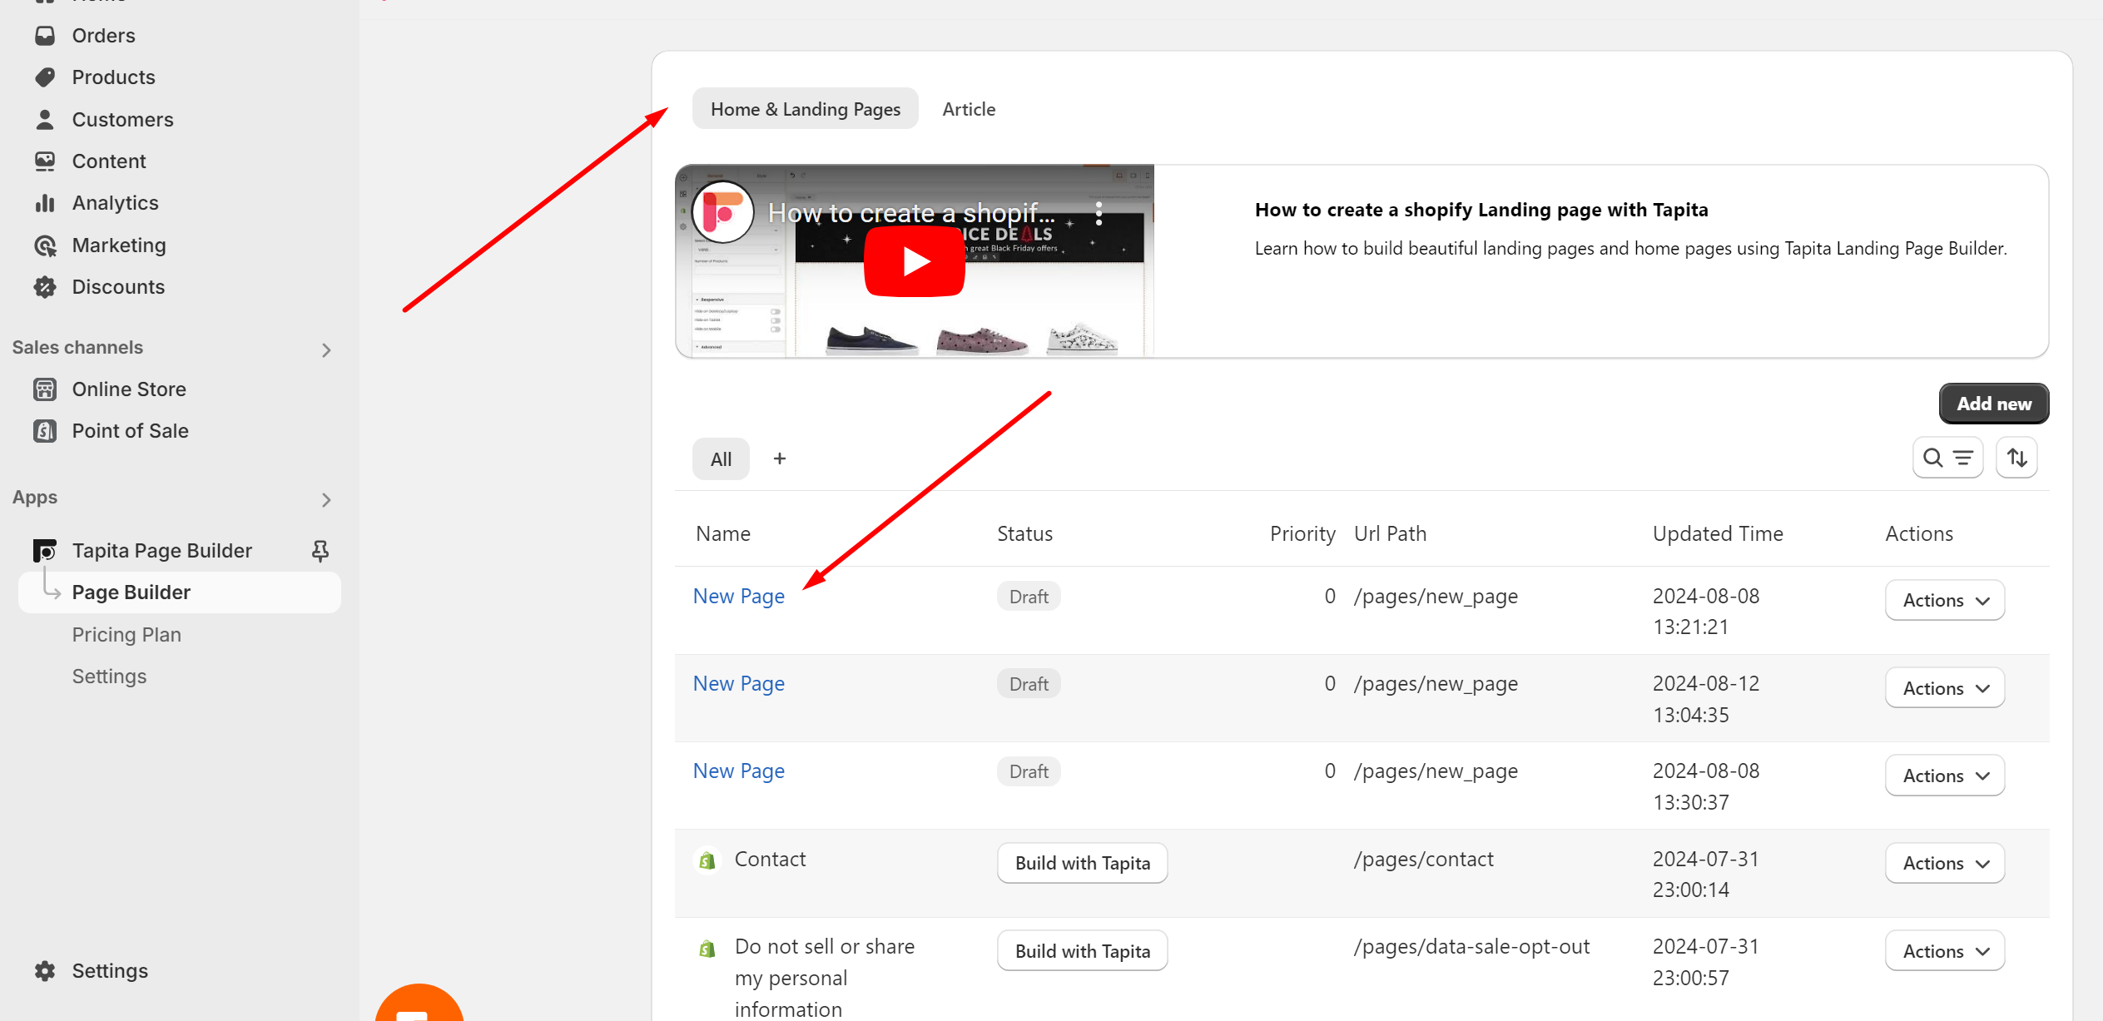The height and width of the screenshot is (1021, 2103).
Task: Click the Products tag icon
Action: point(45,77)
